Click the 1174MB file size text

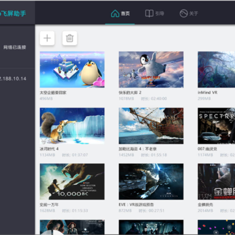click(205, 155)
